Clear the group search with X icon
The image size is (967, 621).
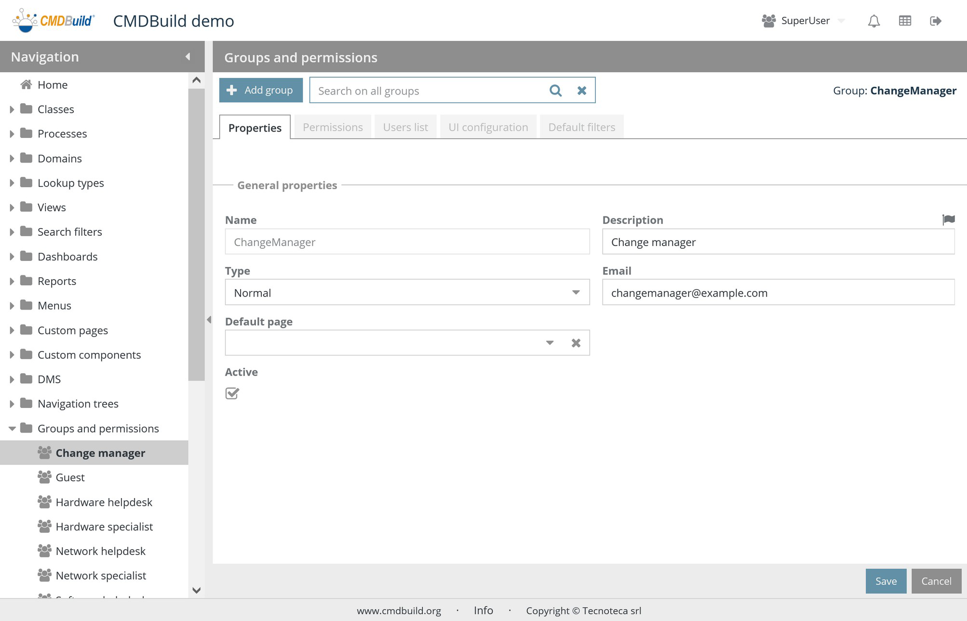point(582,91)
